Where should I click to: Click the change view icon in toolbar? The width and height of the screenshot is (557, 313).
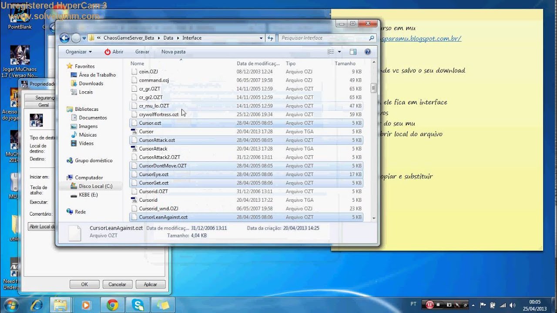click(331, 52)
